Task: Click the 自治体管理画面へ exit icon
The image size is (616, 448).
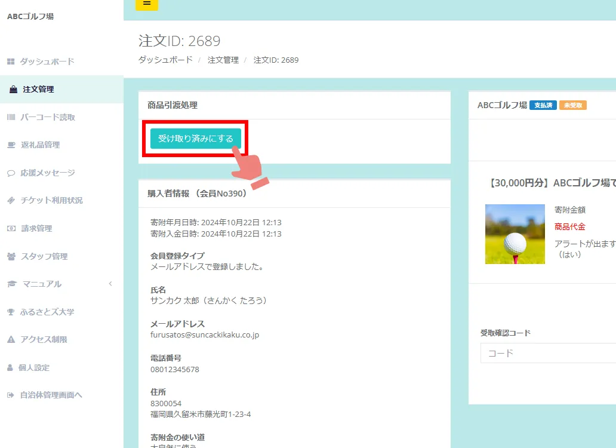Action: (11, 395)
